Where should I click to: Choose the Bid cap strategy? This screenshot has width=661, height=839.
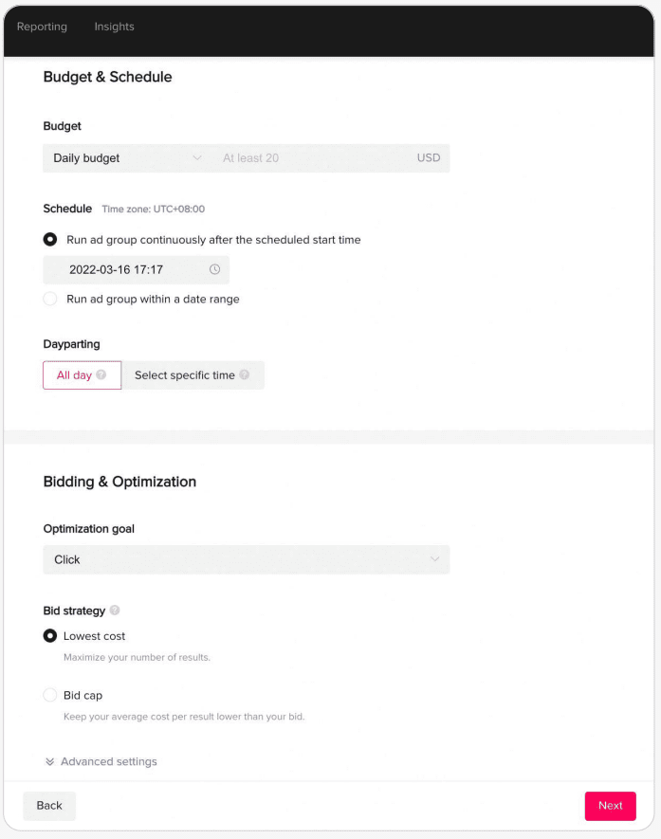pos(50,695)
